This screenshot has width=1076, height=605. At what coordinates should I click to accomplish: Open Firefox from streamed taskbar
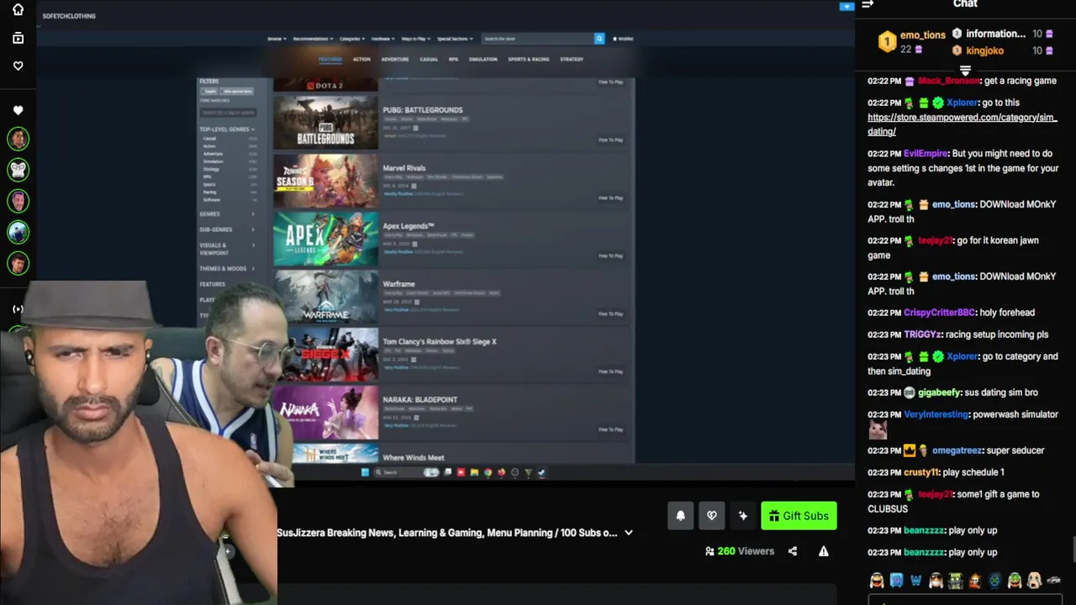click(x=502, y=472)
